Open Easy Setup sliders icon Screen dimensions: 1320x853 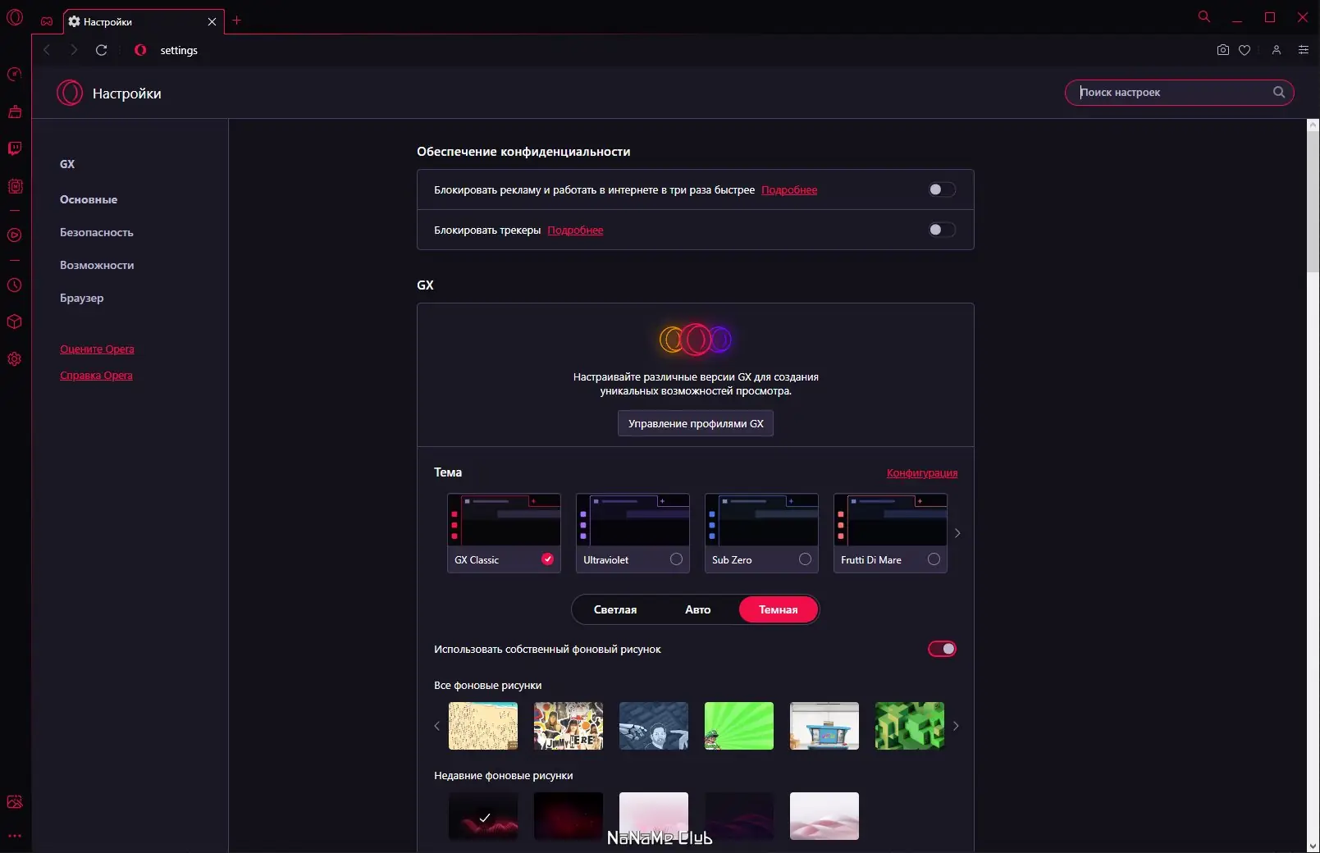(1304, 50)
